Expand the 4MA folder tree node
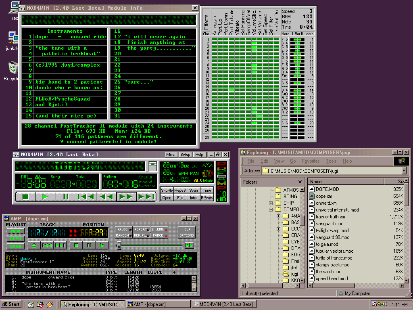 click(x=278, y=216)
